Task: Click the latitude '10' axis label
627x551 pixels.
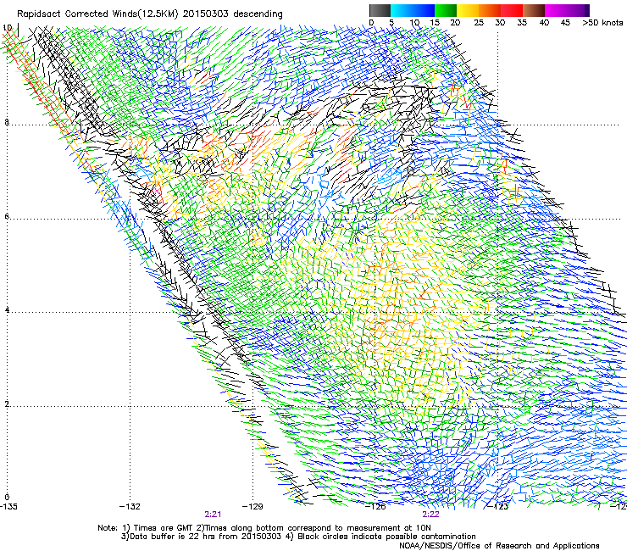Action: pos(8,28)
